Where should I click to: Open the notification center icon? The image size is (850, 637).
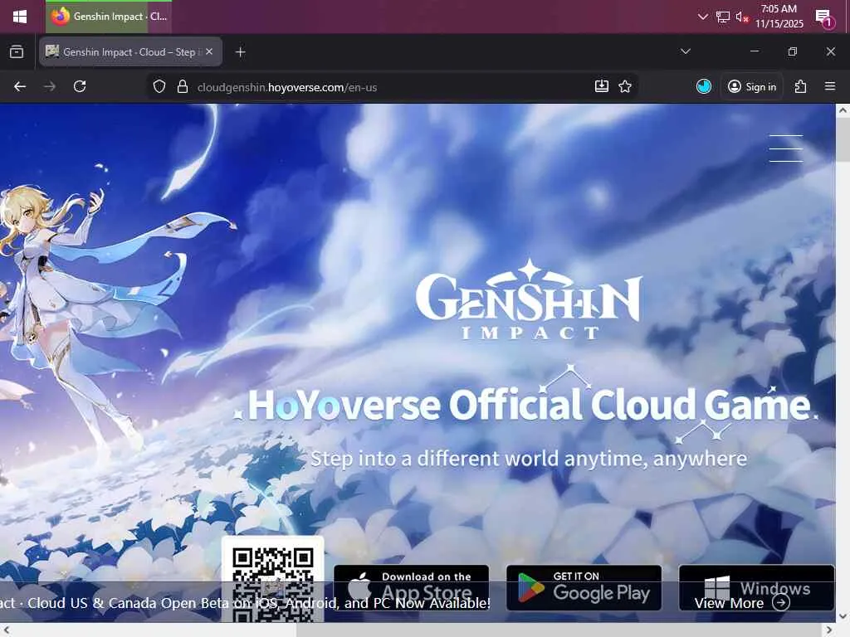point(824,17)
